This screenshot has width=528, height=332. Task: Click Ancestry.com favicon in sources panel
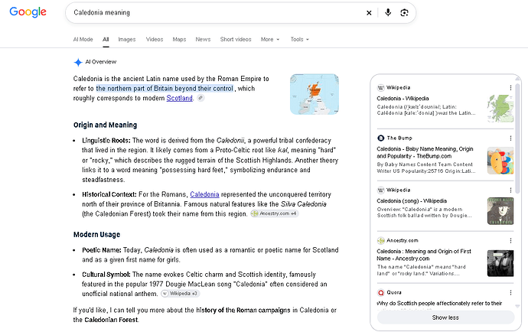[380, 240]
